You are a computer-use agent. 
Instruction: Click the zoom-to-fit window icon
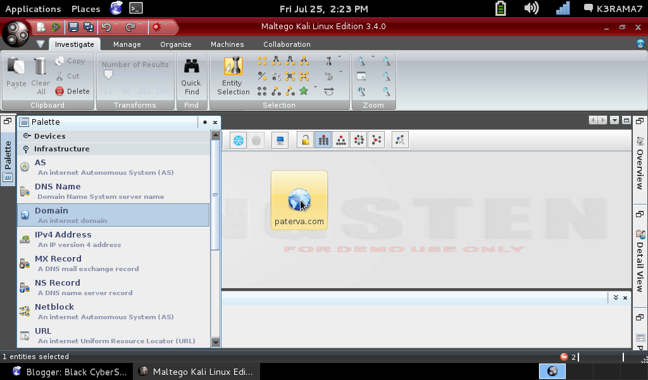coord(361,77)
